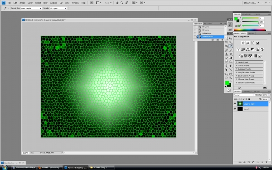272x170 pixels.
Task: Open the Opacity slider dropdown arrow
Action: pos(269,95)
